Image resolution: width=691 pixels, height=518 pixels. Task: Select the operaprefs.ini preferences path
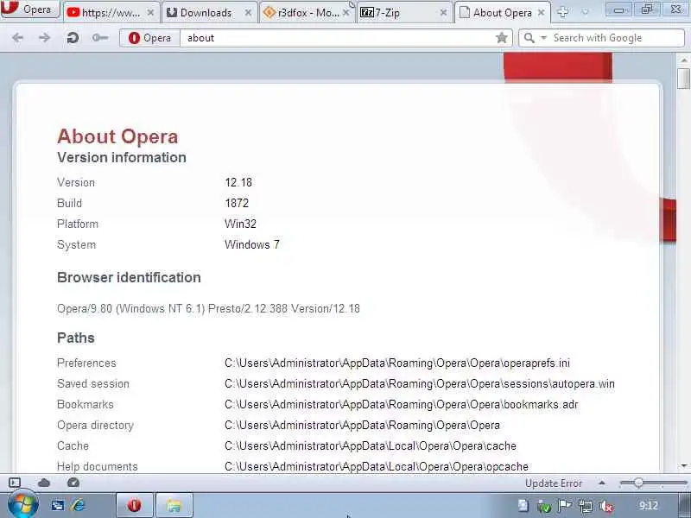(x=397, y=363)
